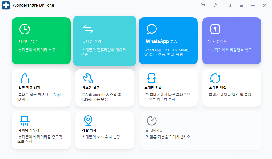Viewport: 272px width, 159px height.
Task: Select the 데이터 지우개 title
Action: pyautogui.click(x=29, y=130)
